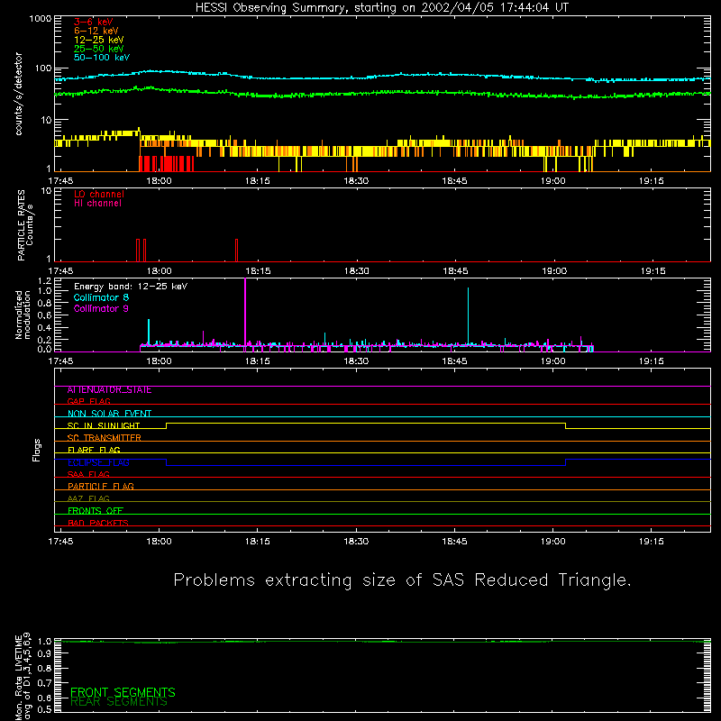
Task: Click the tall cyan Collimator 8 spike near 18:47
Action: tap(468, 316)
